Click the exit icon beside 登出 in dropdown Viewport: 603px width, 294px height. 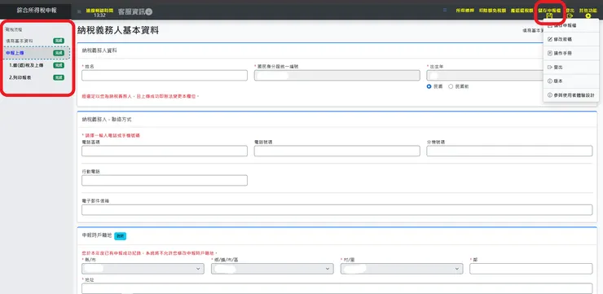pos(550,67)
